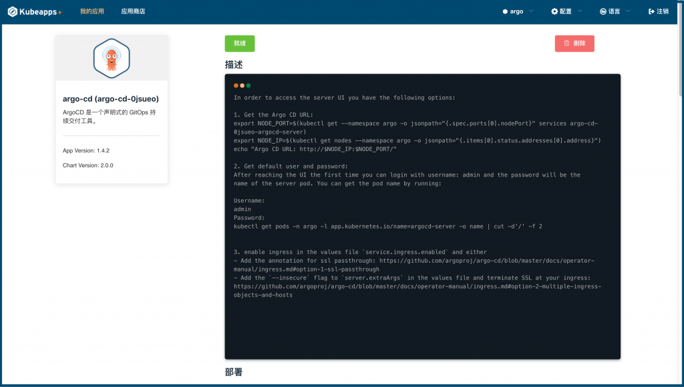Click the ArgoCD description text in card
Screen dimensions: 684x387
(x=109, y=116)
